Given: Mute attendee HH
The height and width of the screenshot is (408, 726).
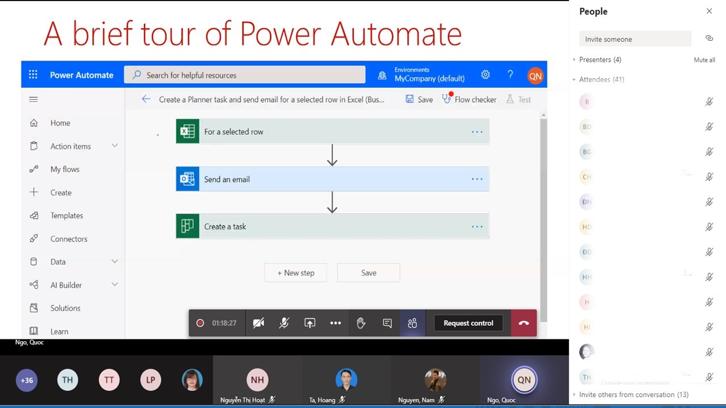Looking at the screenshot, I should pyautogui.click(x=709, y=277).
